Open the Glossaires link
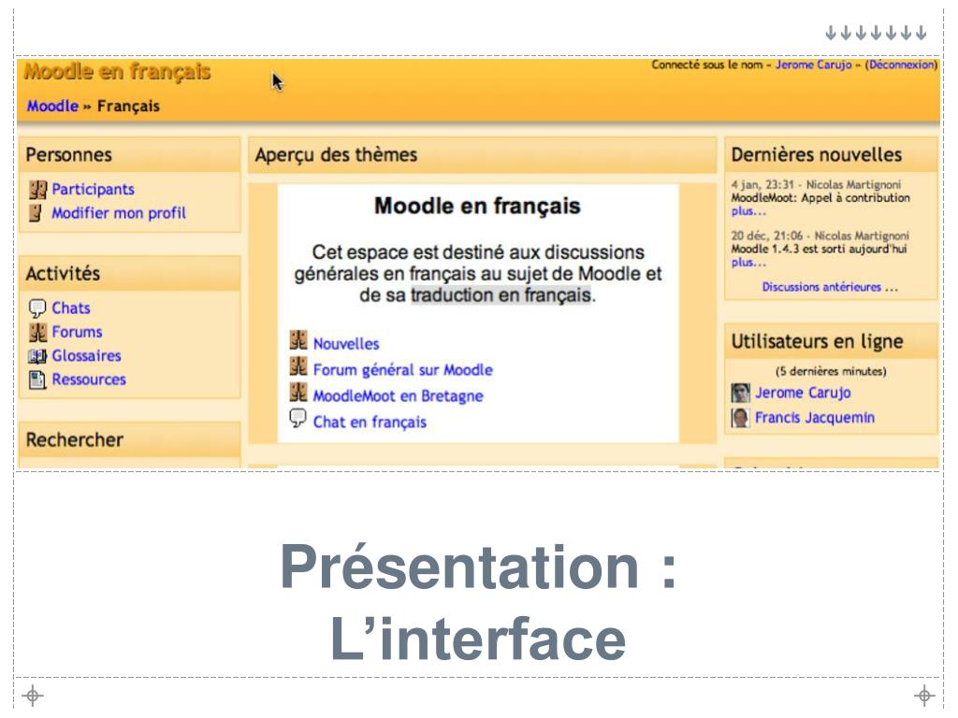The width and height of the screenshot is (958, 718). pyautogui.click(x=86, y=356)
